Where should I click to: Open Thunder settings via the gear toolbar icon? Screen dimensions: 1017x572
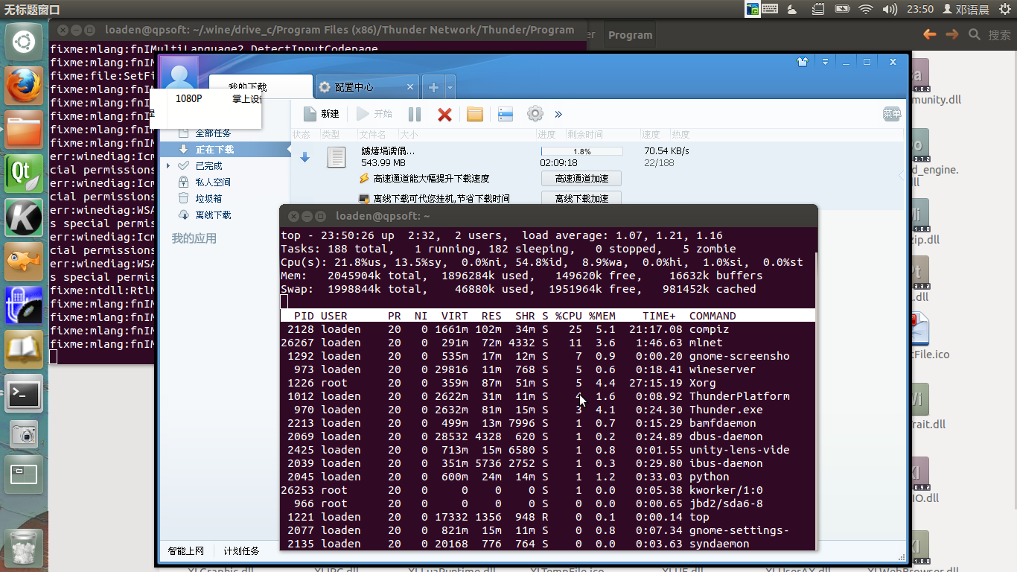535,114
